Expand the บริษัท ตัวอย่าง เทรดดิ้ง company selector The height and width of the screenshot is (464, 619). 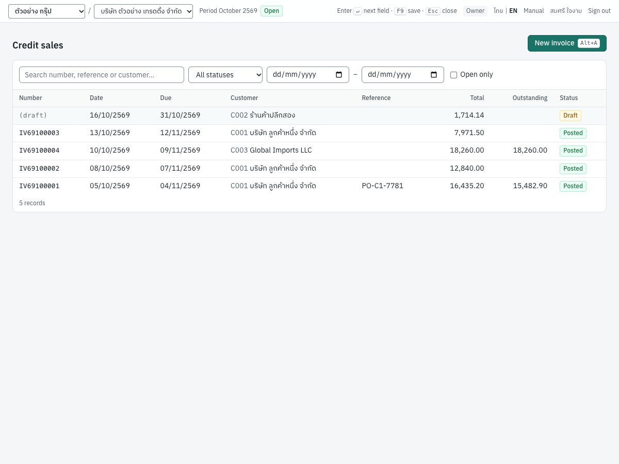click(143, 11)
